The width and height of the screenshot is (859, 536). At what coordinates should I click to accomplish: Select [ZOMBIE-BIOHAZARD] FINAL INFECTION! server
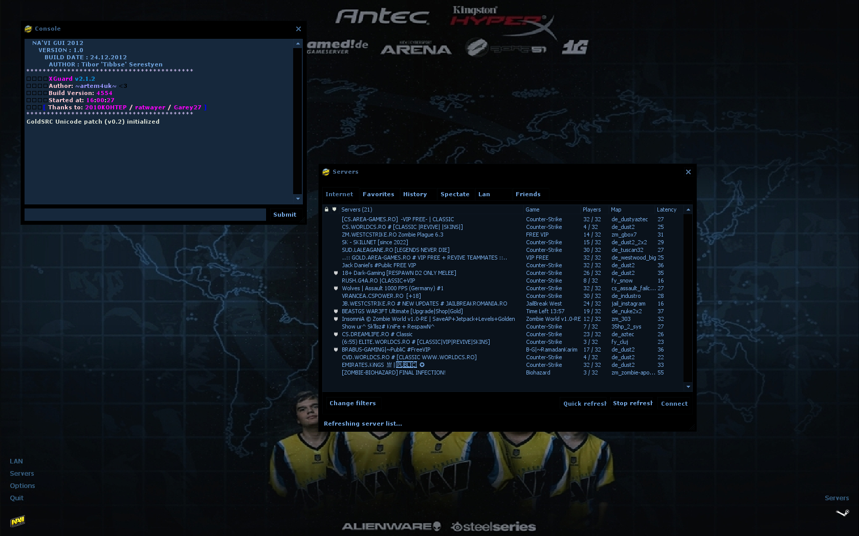[x=504, y=372]
